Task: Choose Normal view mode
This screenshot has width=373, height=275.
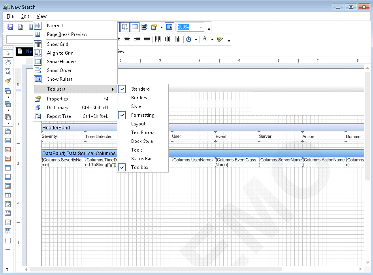Action: [x=75, y=26]
